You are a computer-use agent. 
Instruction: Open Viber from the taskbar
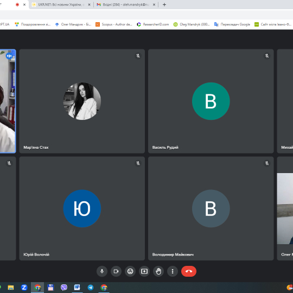pyautogui.click(x=64, y=288)
